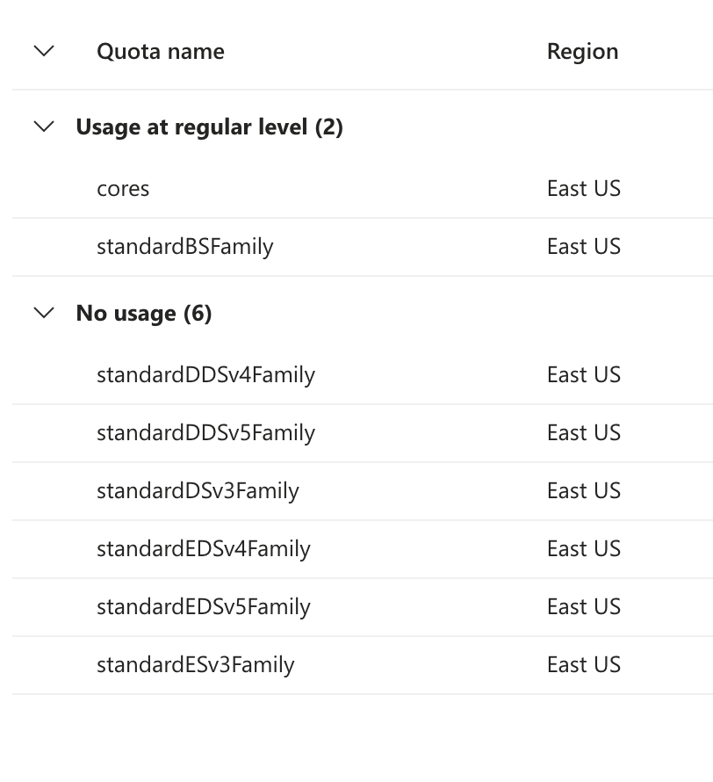Sort by the Quota name column header
Screen dimensions: 713x782
point(161,51)
